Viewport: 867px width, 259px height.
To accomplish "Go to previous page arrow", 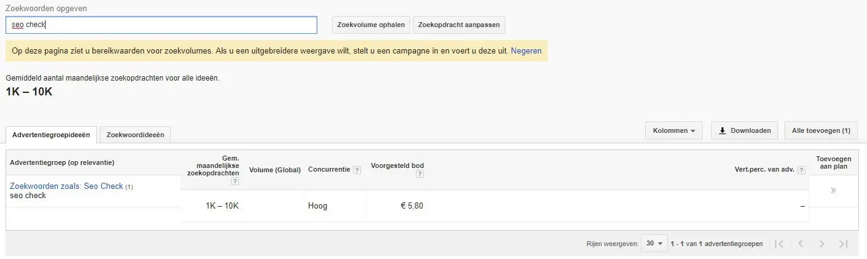I will click(800, 244).
